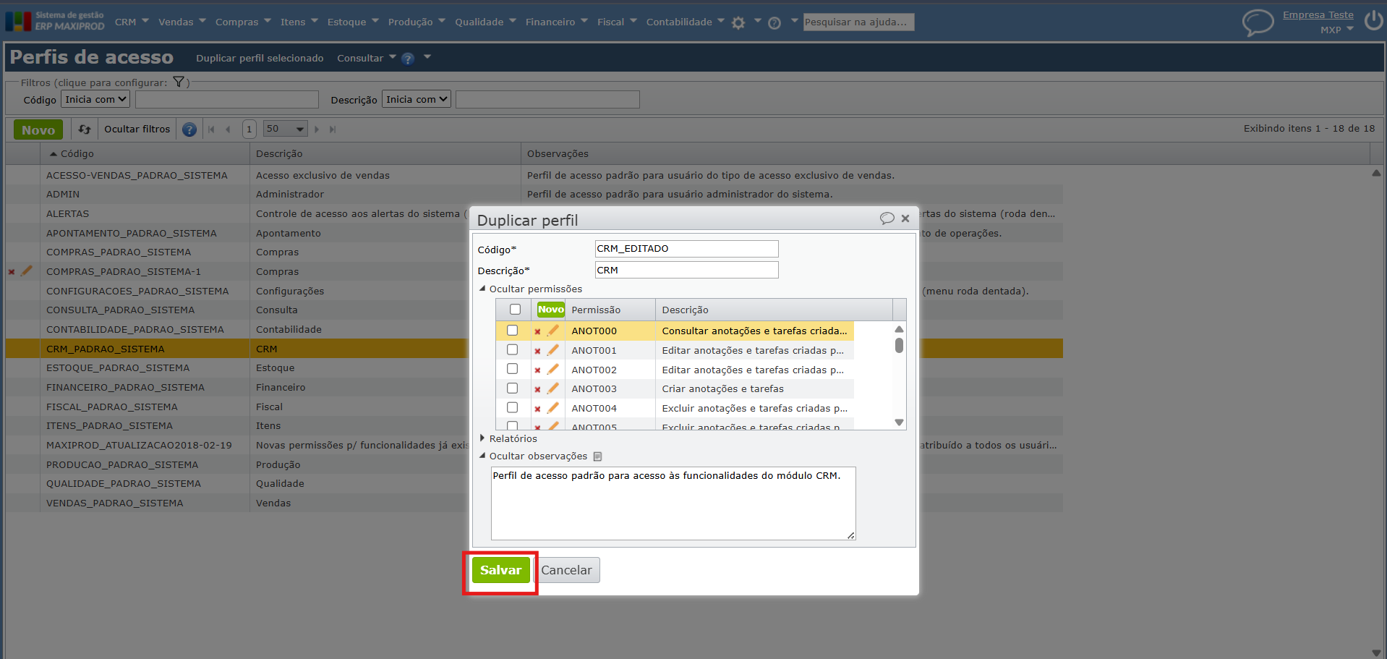Click the Descrição field in dialog
This screenshot has width=1387, height=659.
tap(686, 270)
